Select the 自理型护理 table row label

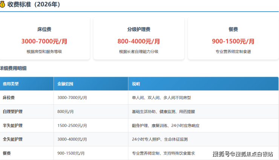tap(13, 111)
